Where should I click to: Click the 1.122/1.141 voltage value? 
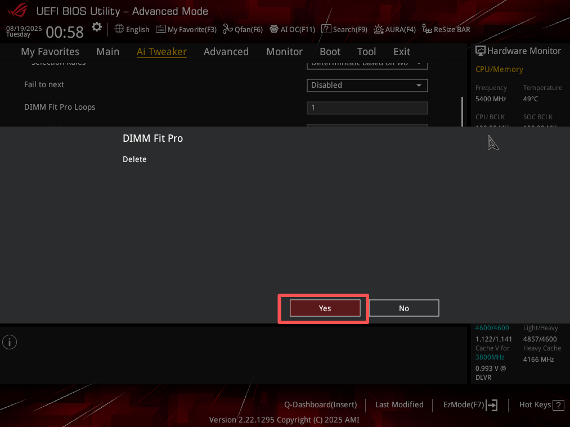493,339
